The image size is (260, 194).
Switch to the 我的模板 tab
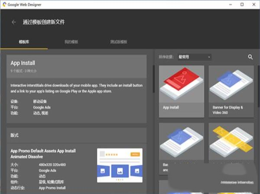point(71,42)
